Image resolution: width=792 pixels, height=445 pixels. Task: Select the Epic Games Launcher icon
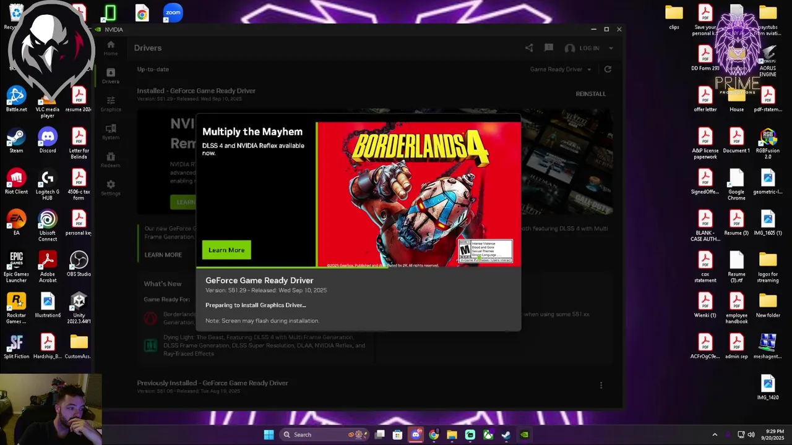[16, 267]
